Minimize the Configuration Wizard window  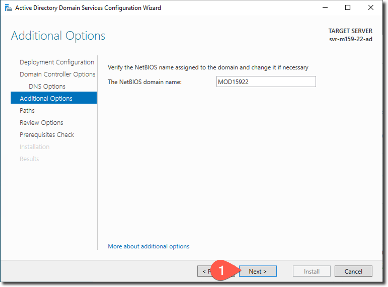[325, 8]
